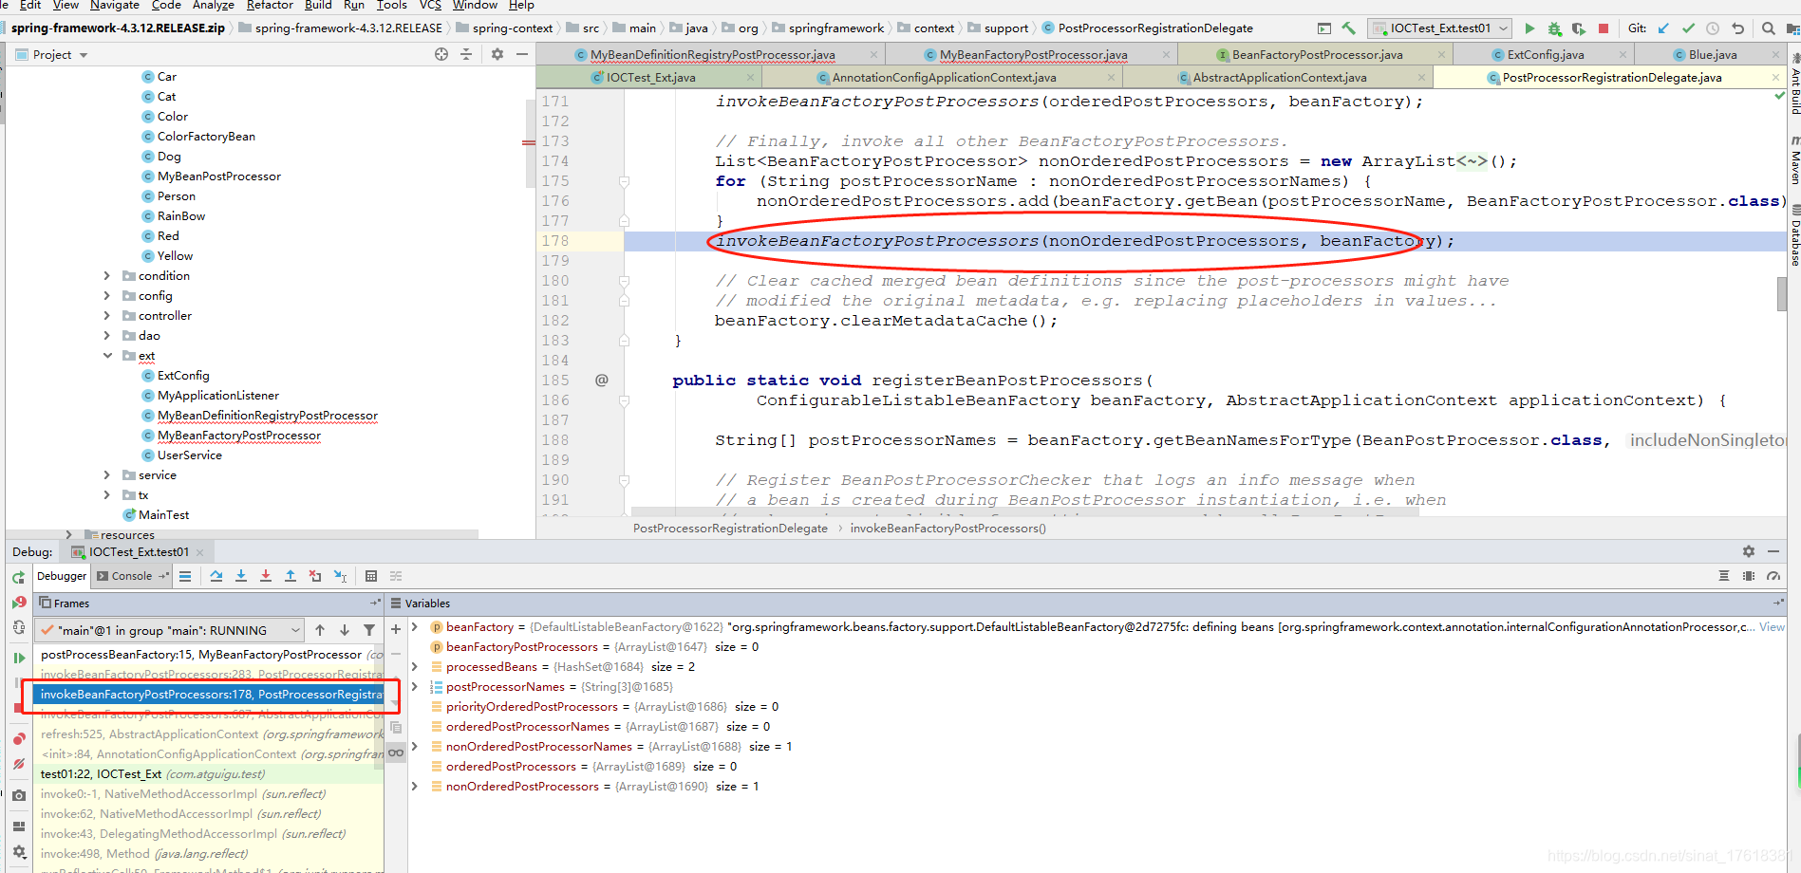Viewport: 1801px width, 873px height.
Task: Open the VCS menu
Action: [430, 6]
